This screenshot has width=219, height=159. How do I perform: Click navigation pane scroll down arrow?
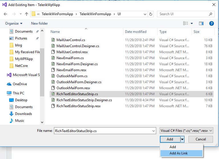[x=42, y=122]
